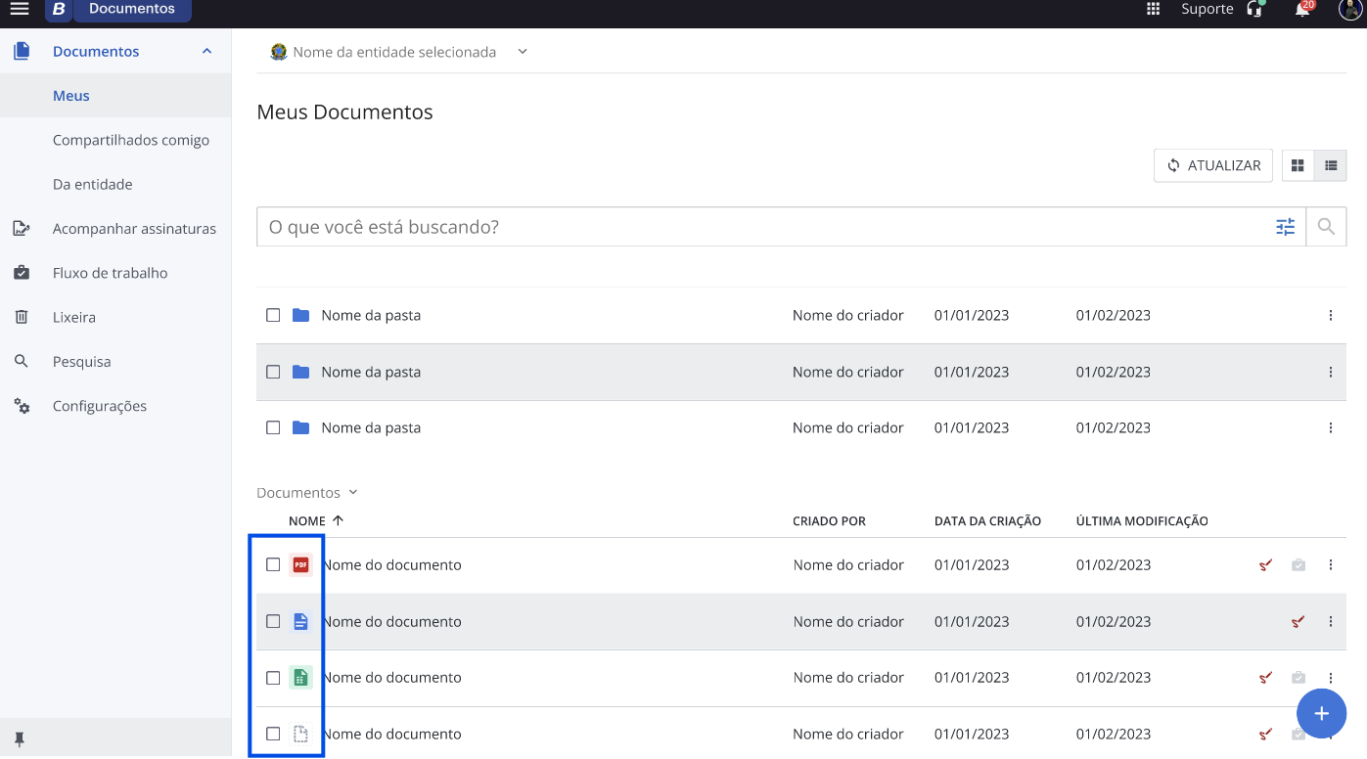This screenshot has height=759, width=1367.
Task: Focus the document search field
Action: [763, 227]
